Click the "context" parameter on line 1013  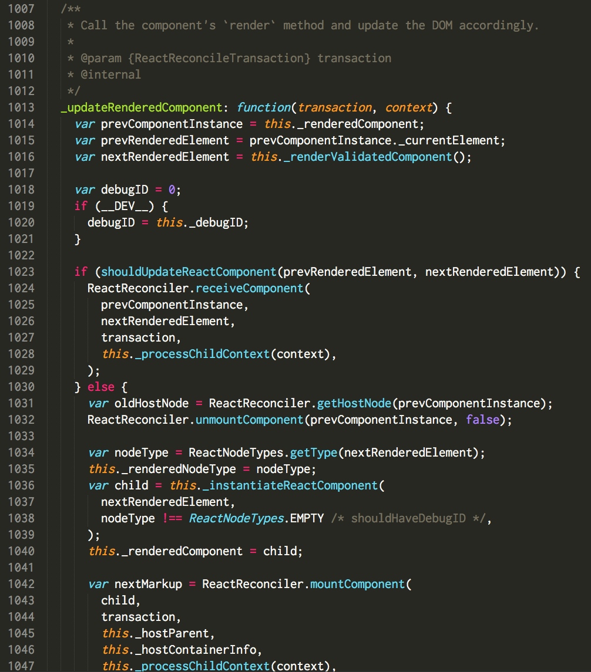[x=409, y=107]
